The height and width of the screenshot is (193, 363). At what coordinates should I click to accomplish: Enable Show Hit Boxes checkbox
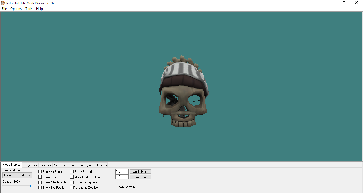(x=40, y=172)
